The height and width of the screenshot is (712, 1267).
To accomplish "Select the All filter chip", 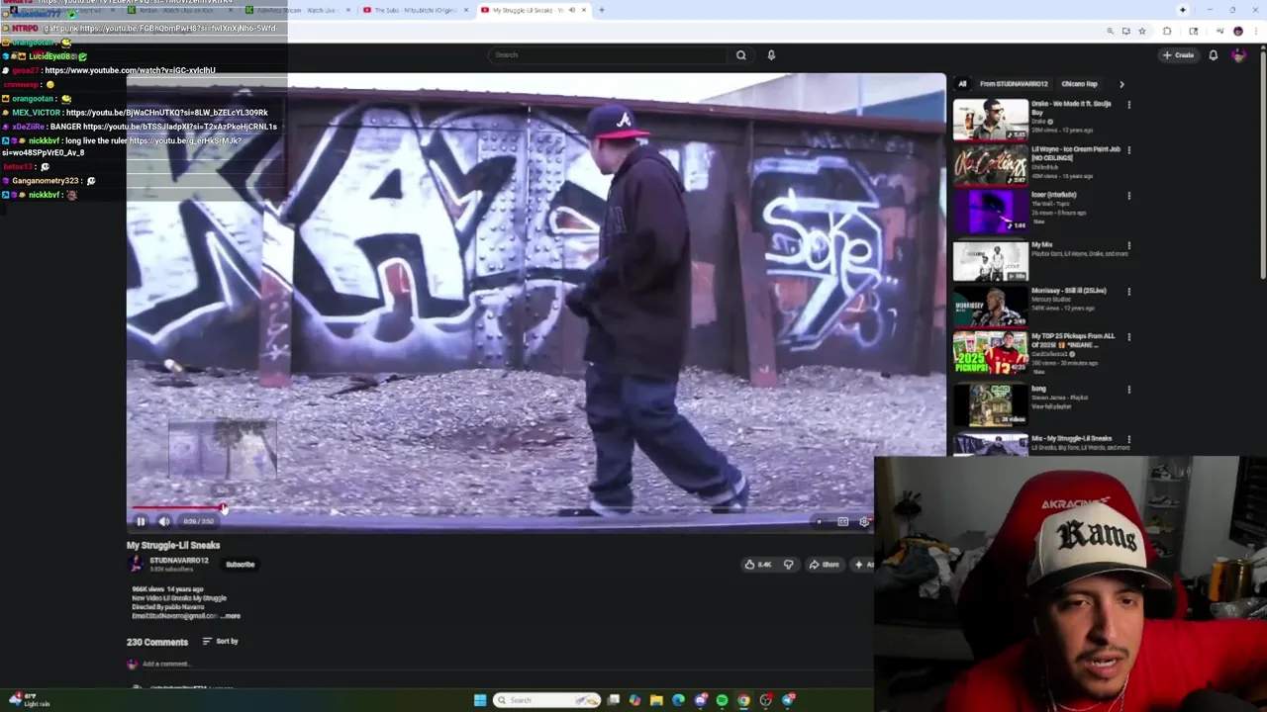I will click(962, 84).
